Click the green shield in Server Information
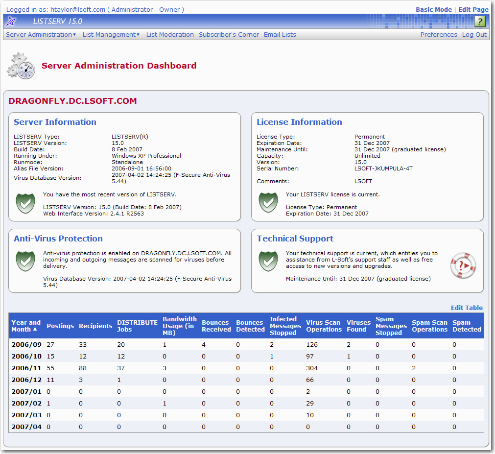 pyautogui.click(x=25, y=204)
